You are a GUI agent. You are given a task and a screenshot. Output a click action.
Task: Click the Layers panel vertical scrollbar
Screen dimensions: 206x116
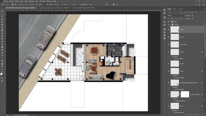point(205,39)
